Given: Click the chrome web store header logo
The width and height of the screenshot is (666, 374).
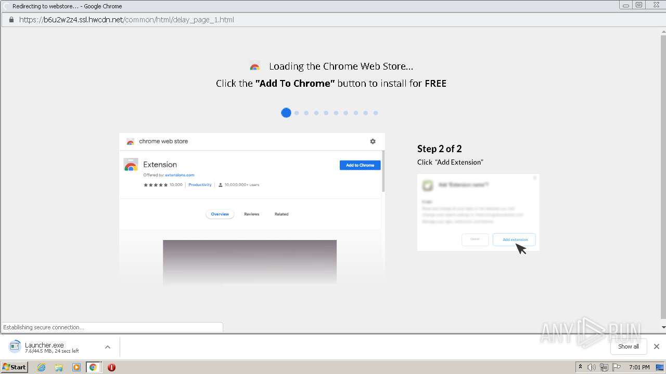Looking at the screenshot, I should coord(131,141).
